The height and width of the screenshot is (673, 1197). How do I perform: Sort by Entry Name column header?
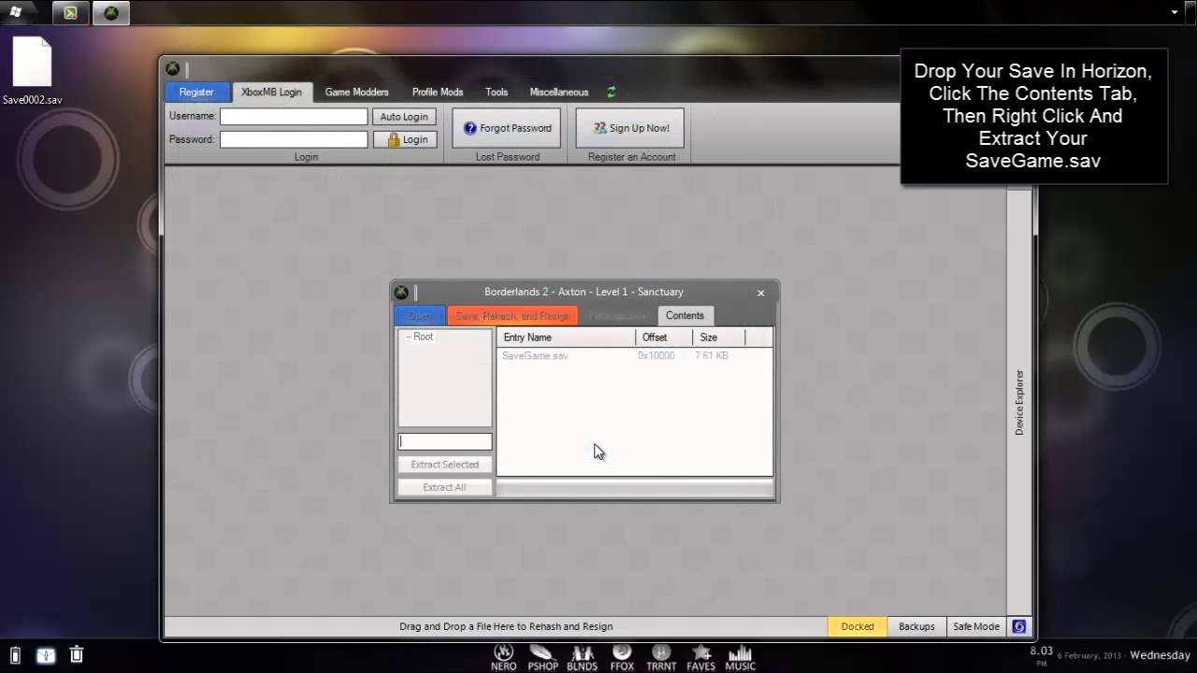566,337
